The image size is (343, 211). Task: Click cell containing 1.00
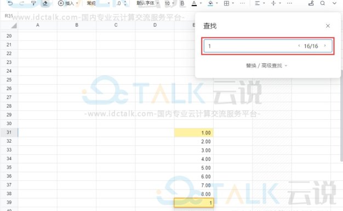coord(194,133)
